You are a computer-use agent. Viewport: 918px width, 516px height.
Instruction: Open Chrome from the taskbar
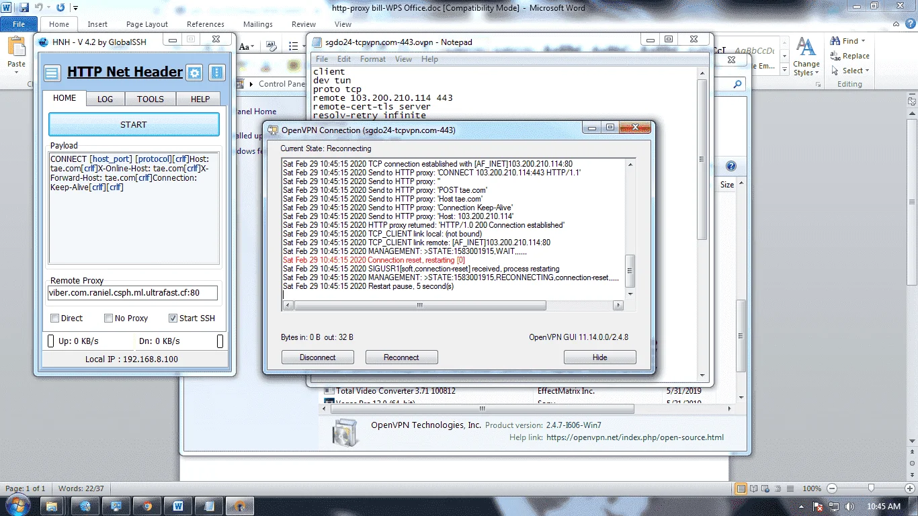pyautogui.click(x=147, y=506)
